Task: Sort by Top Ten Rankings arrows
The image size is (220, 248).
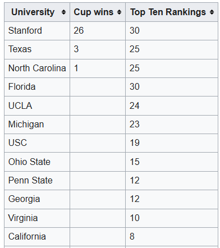Action: pyautogui.click(x=212, y=12)
